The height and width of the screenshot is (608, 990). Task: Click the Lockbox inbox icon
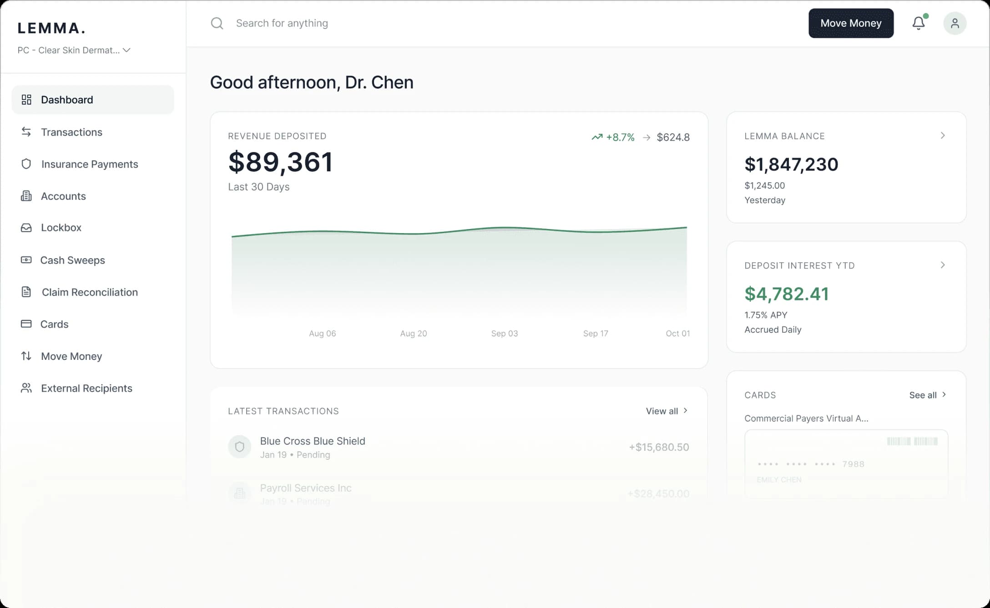pos(26,228)
